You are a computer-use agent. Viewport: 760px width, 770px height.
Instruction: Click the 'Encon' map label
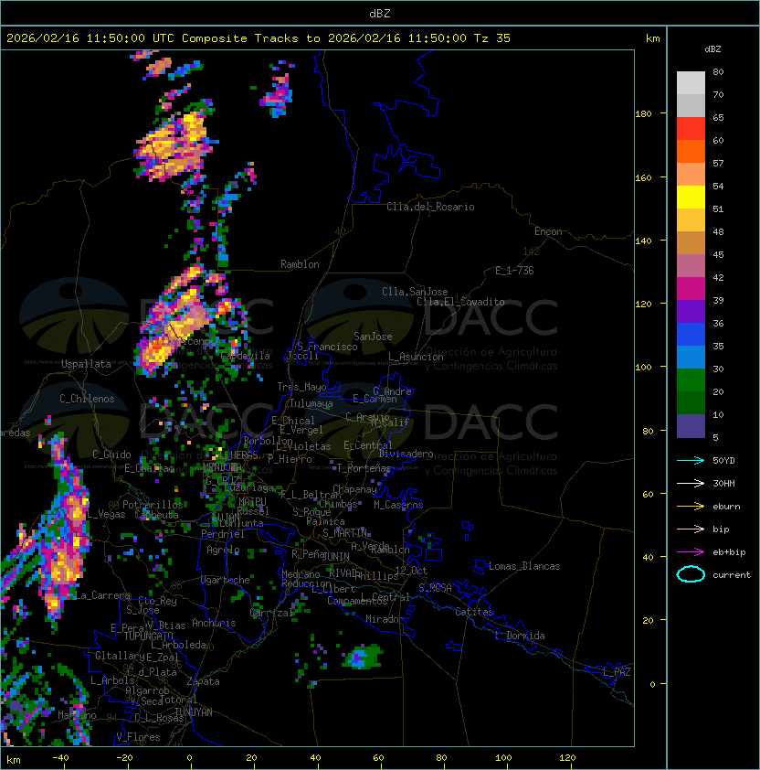[548, 231]
